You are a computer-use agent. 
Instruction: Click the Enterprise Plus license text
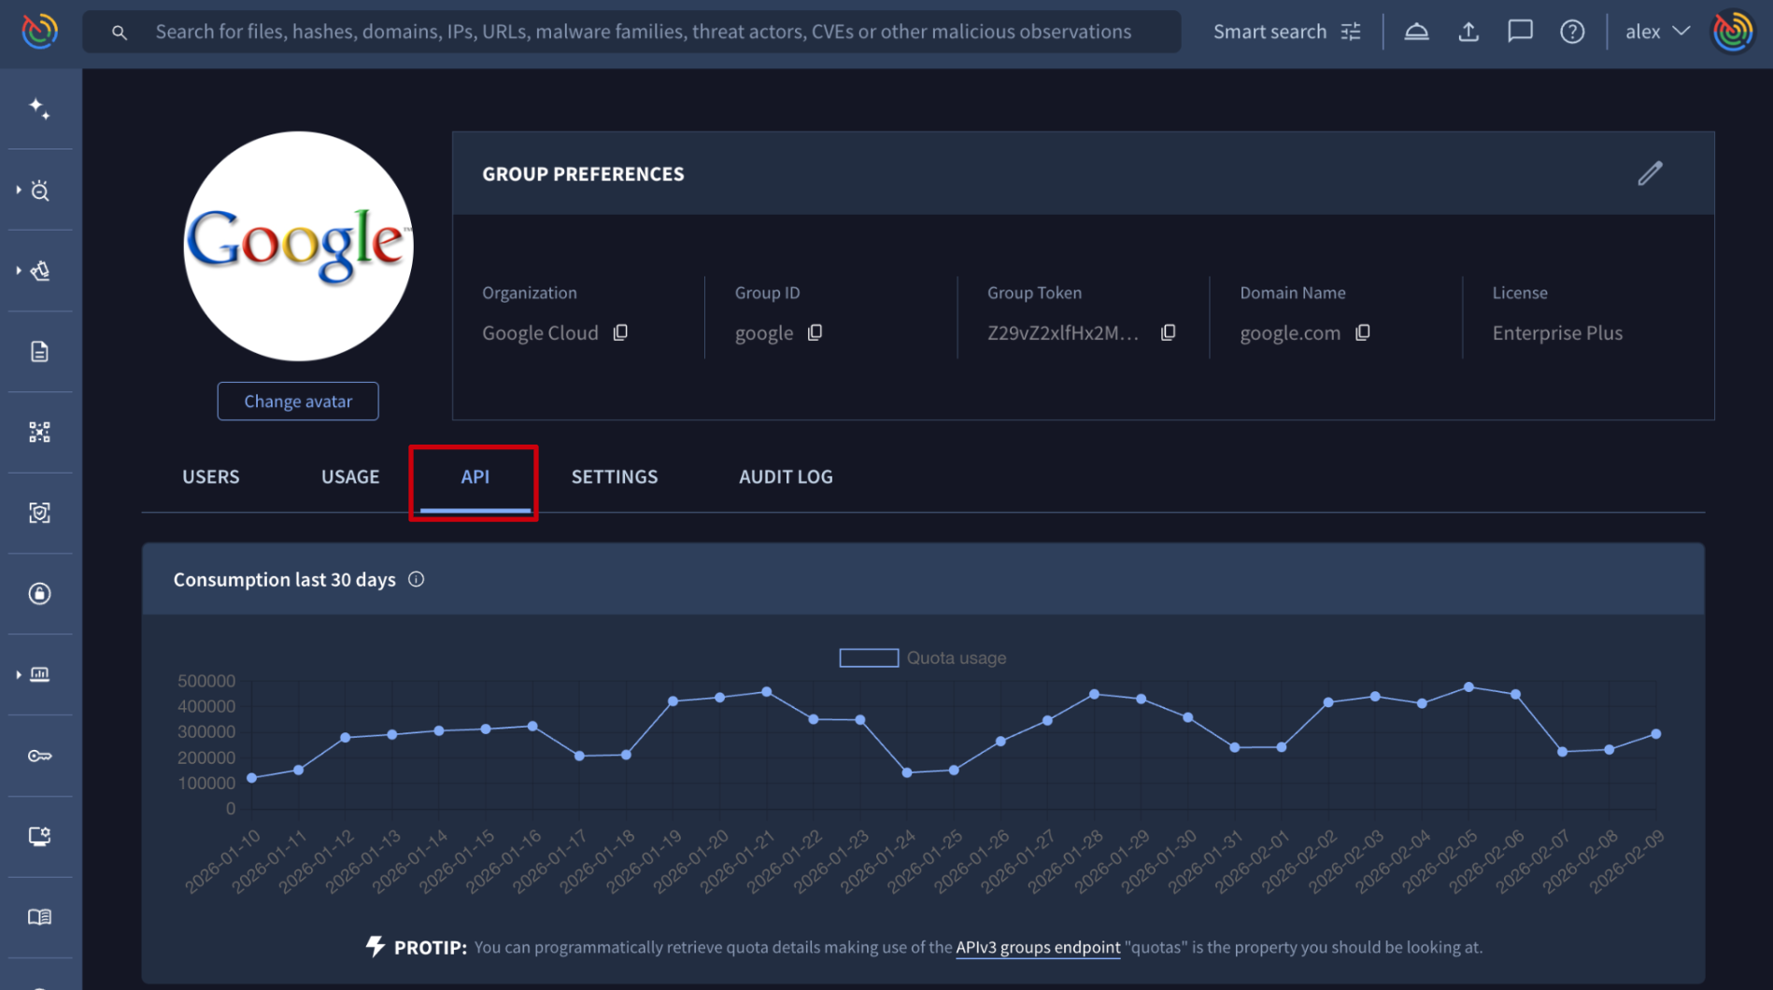1557,333
